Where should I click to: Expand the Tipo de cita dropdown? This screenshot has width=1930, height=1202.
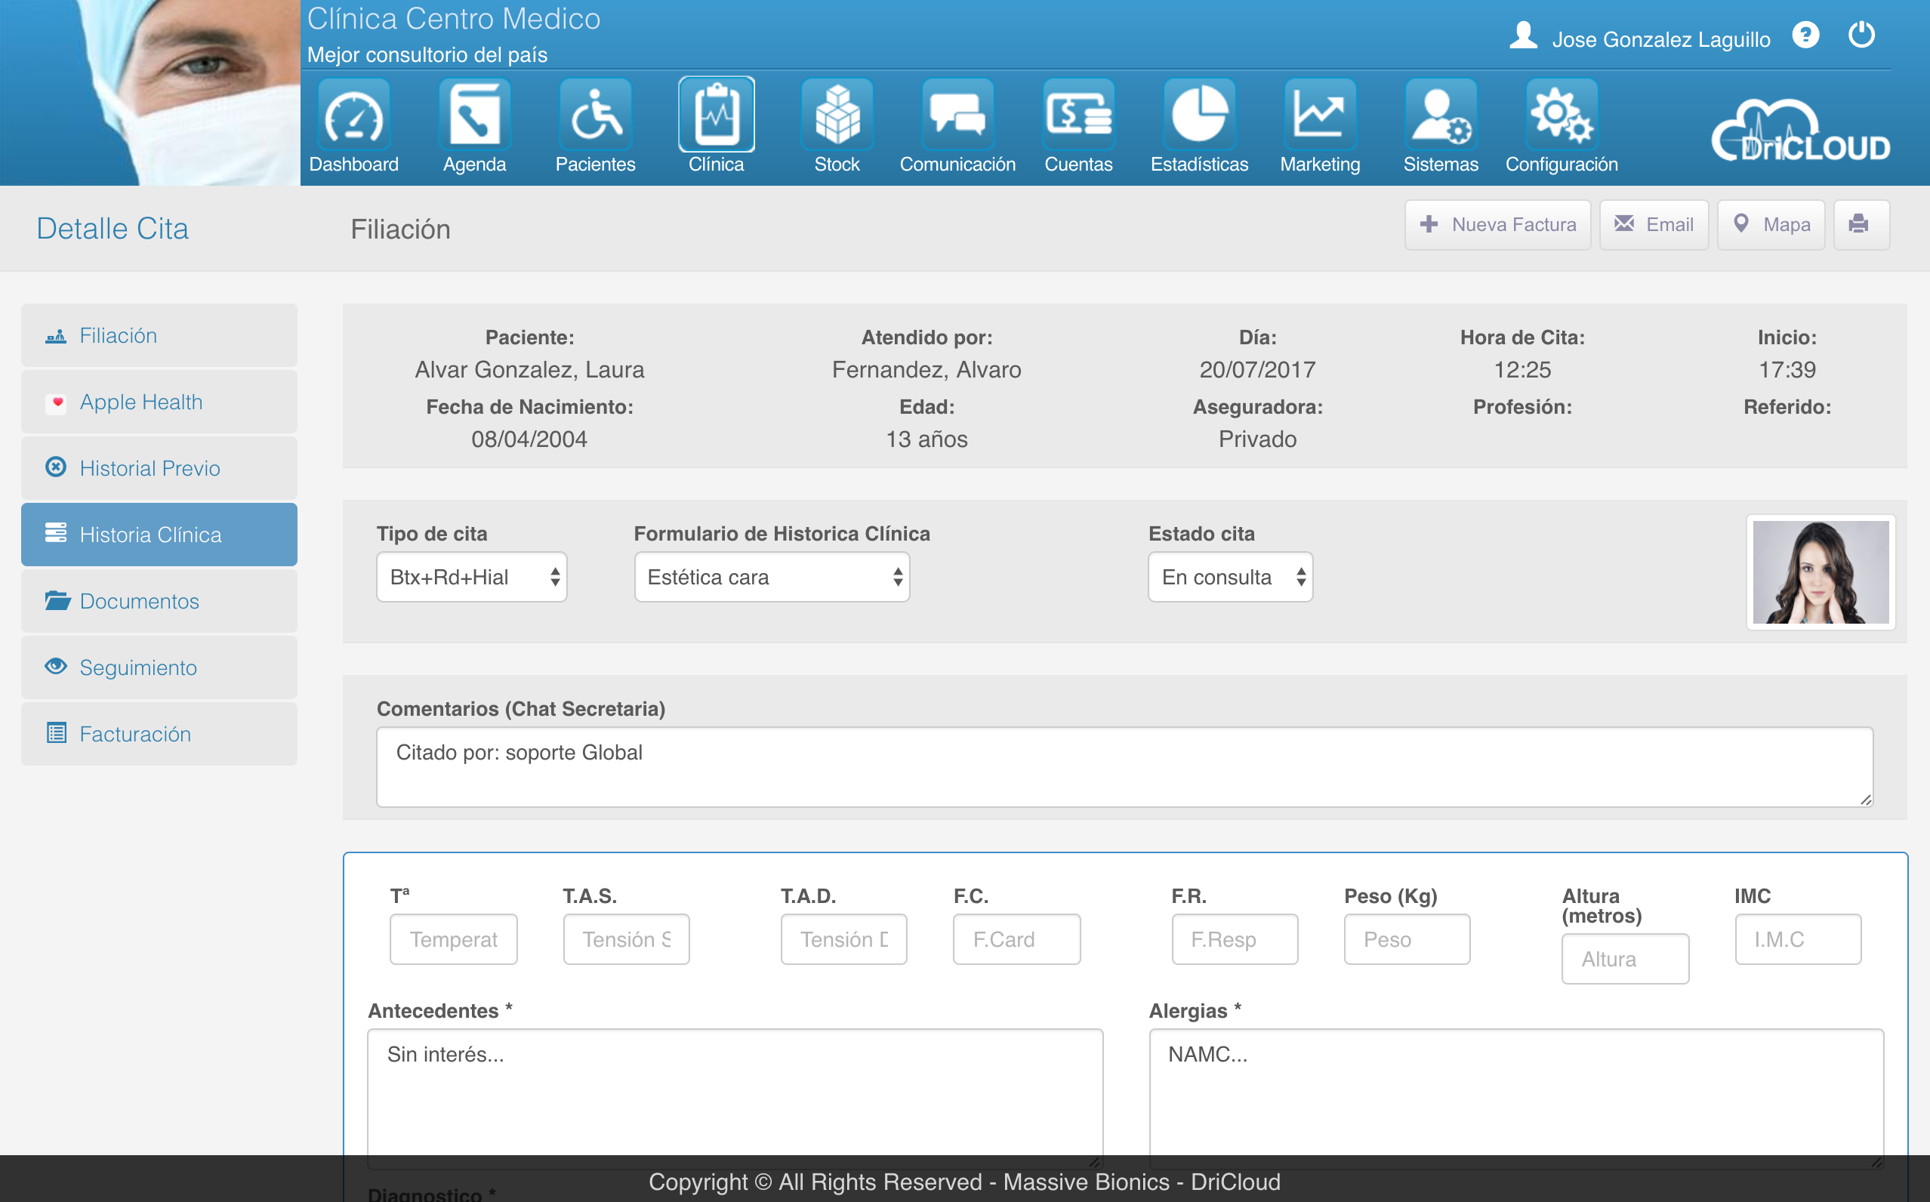(x=471, y=577)
